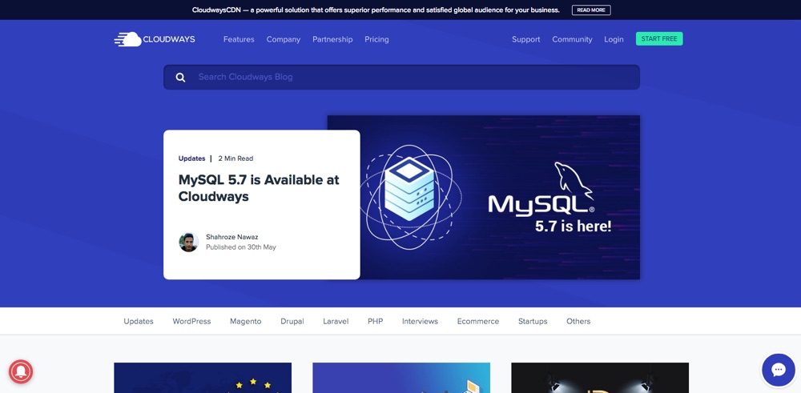Select the Others category tab
Viewport: 801px width, 393px height.
tap(578, 321)
